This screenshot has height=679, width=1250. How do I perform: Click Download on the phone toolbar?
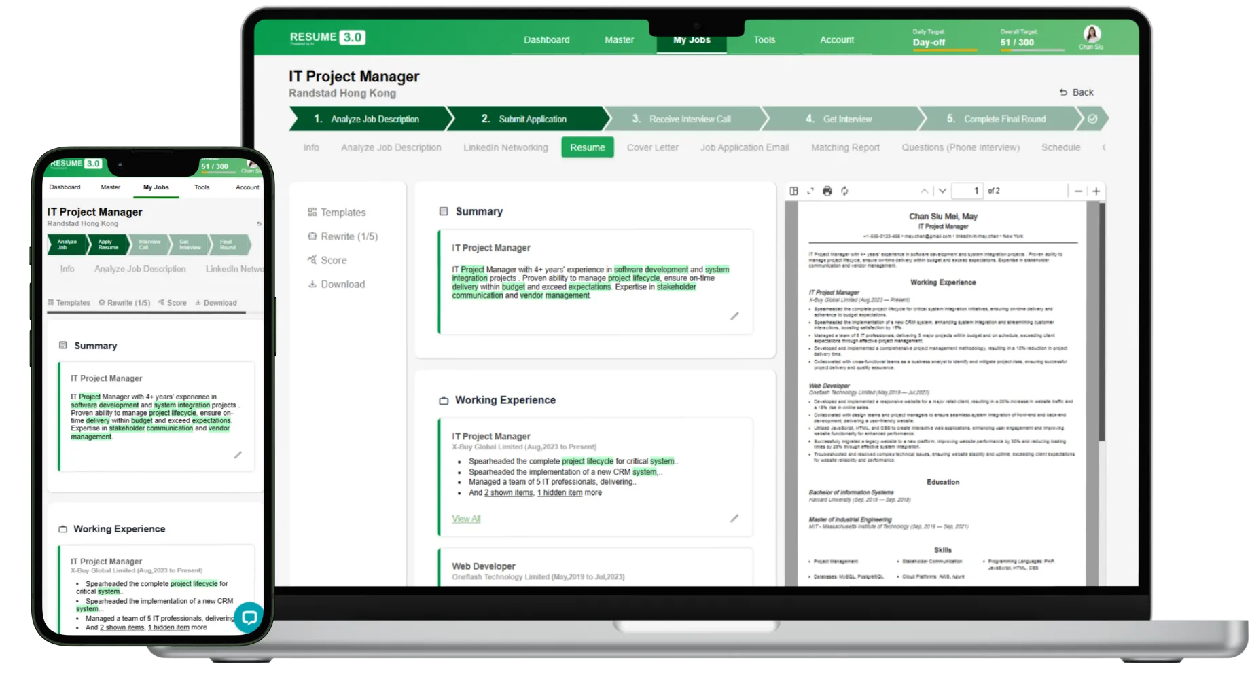tap(216, 303)
